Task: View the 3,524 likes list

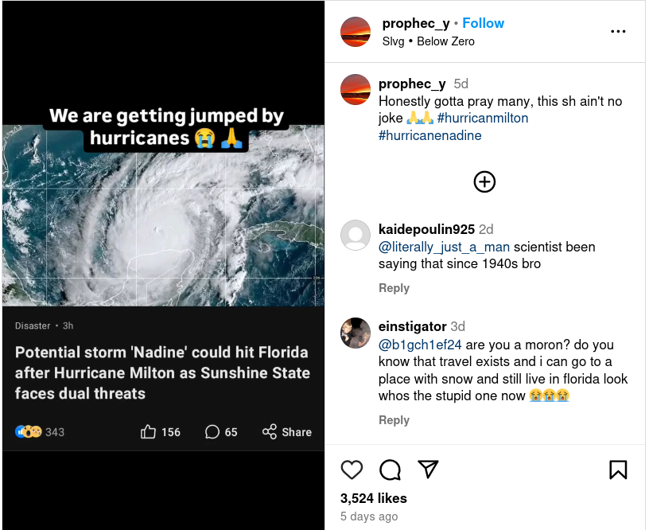Action: 373,498
